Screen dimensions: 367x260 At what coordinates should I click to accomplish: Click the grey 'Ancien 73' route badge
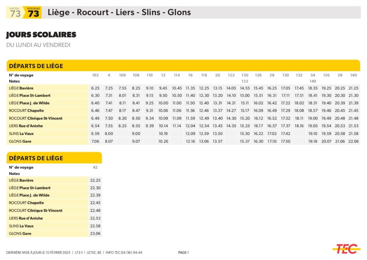[x=15, y=13]
